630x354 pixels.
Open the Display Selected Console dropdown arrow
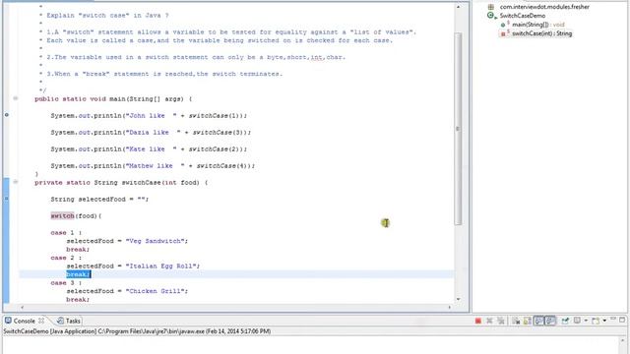click(x=586, y=321)
